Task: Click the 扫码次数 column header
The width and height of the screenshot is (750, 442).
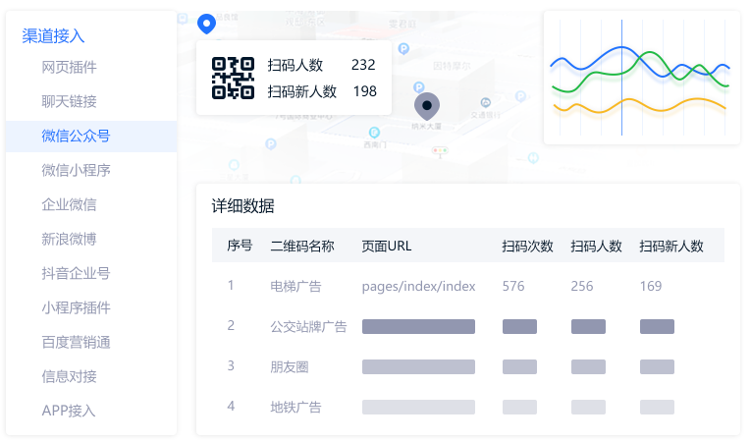Action: [x=527, y=246]
